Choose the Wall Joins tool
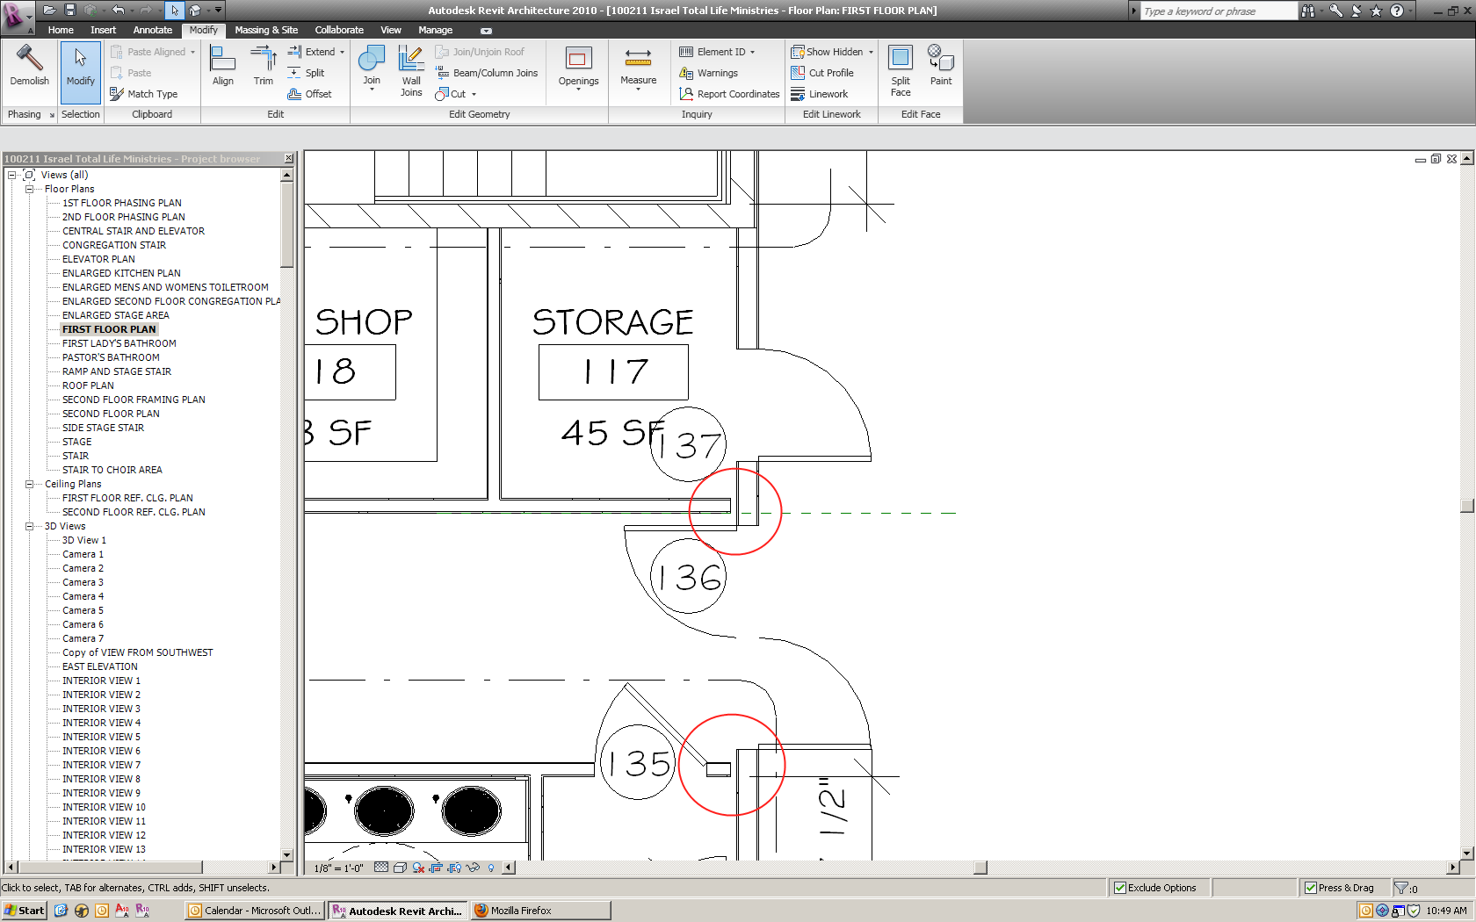1476x922 pixels. pos(411,70)
